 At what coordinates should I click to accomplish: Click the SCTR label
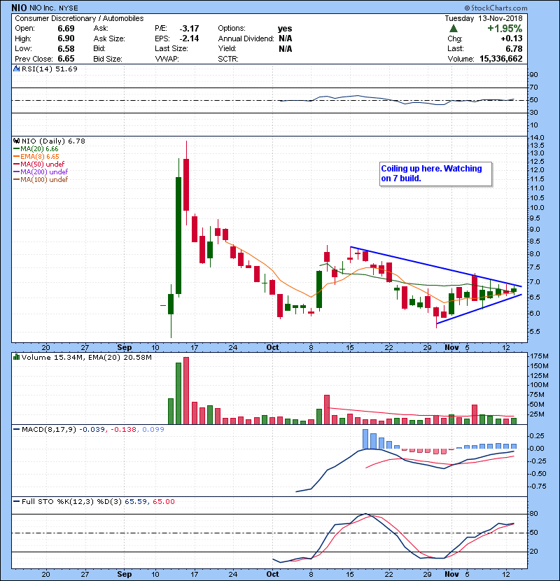tap(228, 59)
